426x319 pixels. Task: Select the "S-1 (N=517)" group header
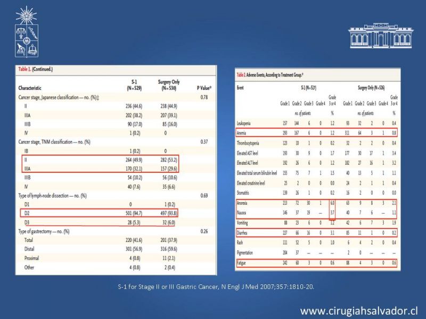pos(309,88)
